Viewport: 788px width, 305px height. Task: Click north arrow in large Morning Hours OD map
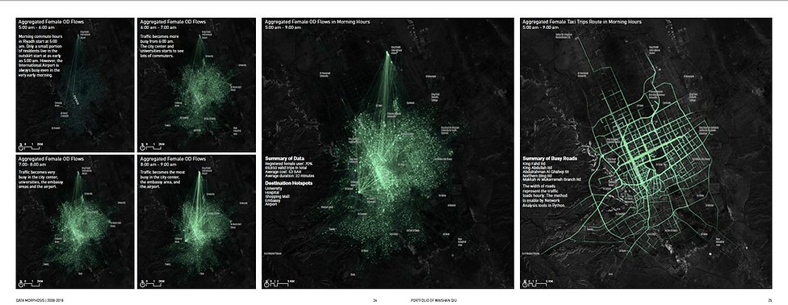click(267, 283)
